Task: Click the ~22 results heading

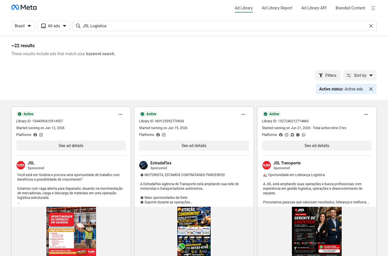Action: (x=23, y=46)
